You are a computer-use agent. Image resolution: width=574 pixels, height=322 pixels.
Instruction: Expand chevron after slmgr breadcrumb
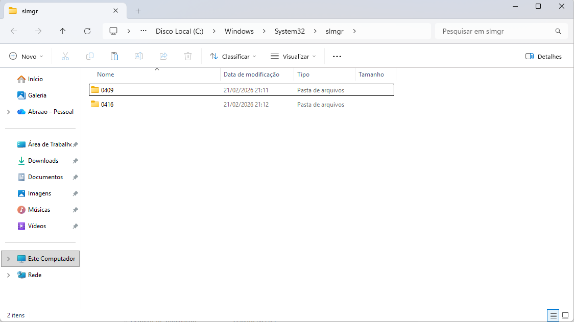click(x=354, y=31)
